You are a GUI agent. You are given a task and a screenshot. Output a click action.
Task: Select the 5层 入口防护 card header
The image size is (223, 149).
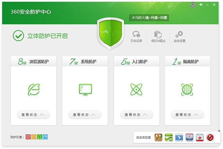click(137, 61)
